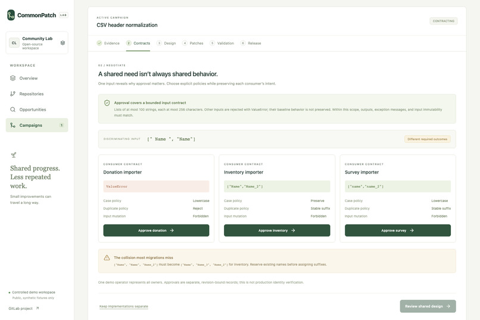
Task: Click the Opportunities search icon
Action: [x=13, y=109]
